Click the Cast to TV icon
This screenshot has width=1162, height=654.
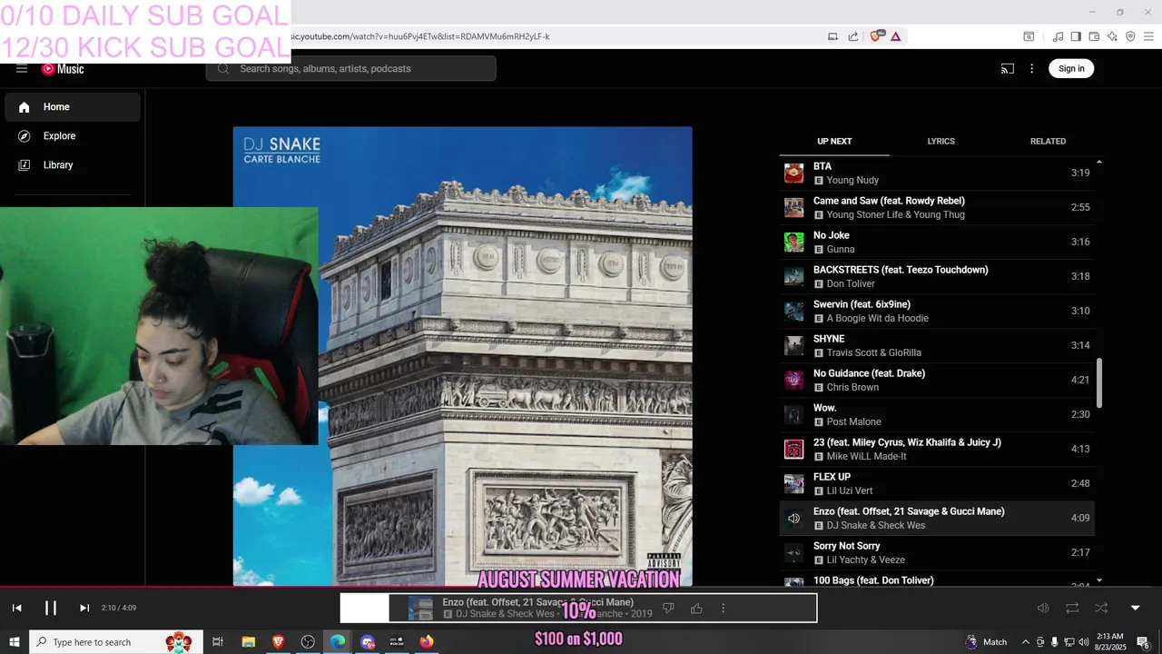coord(1008,69)
